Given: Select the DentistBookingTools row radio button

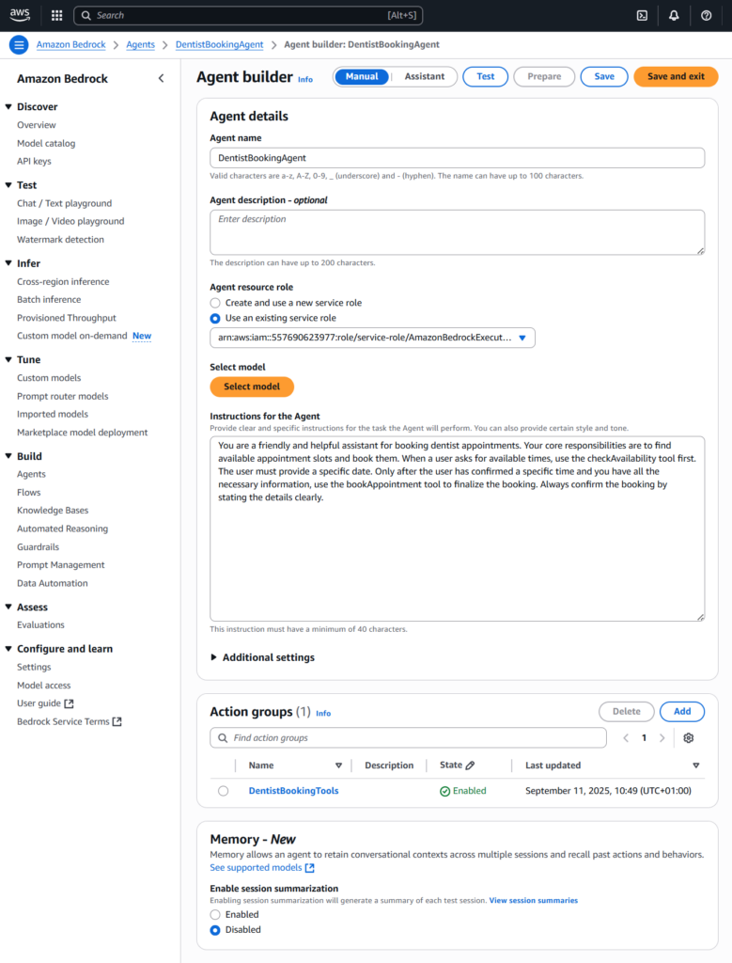Looking at the screenshot, I should coord(223,791).
